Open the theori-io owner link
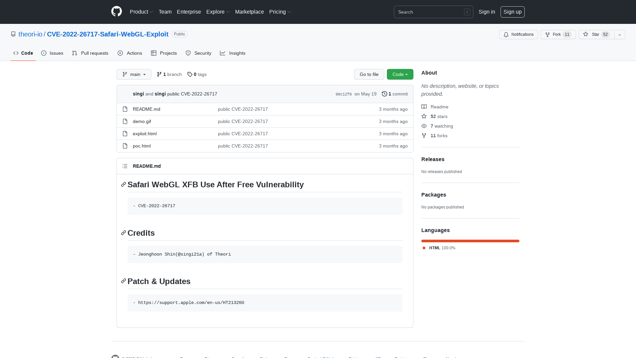The height and width of the screenshot is (358, 636). 30,34
